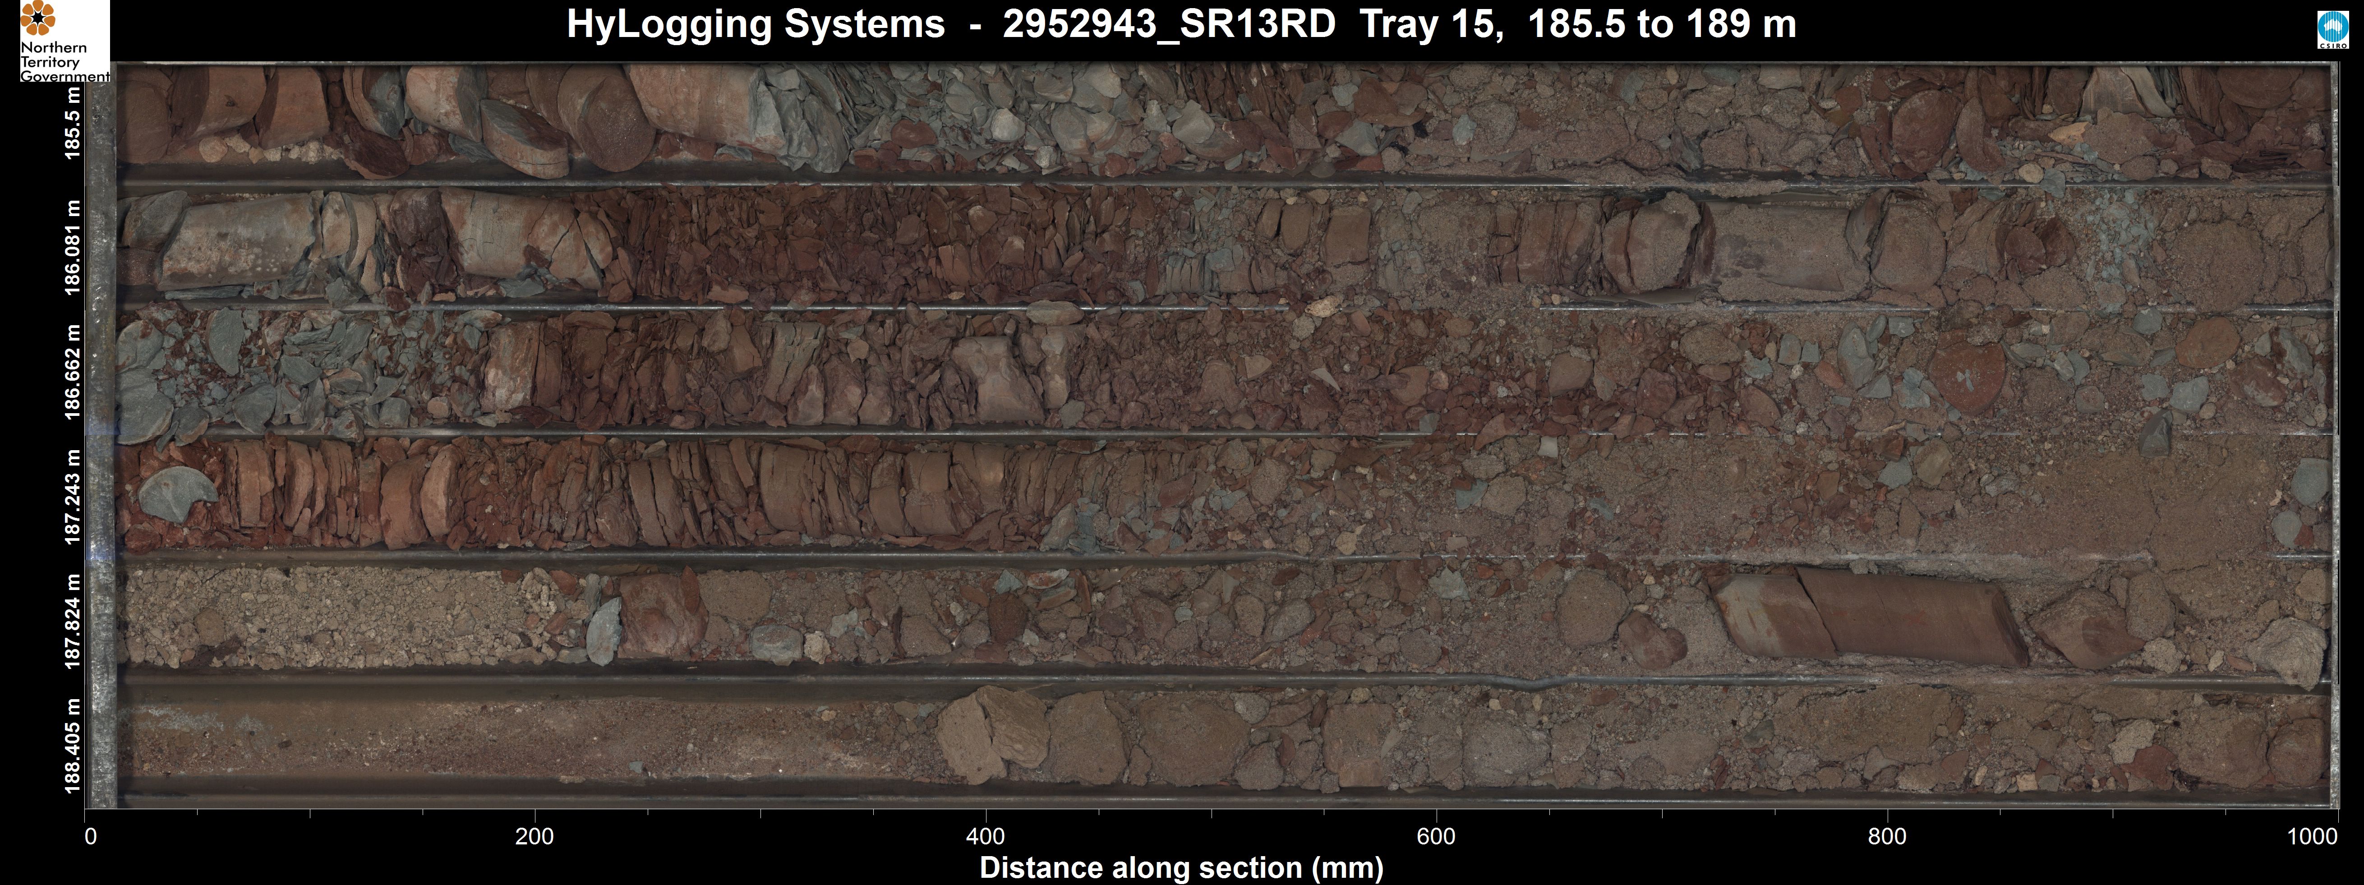Screen dimensions: 2364x885
Task: Click the 600 mm axis tick label
Action: pyautogui.click(x=1436, y=836)
